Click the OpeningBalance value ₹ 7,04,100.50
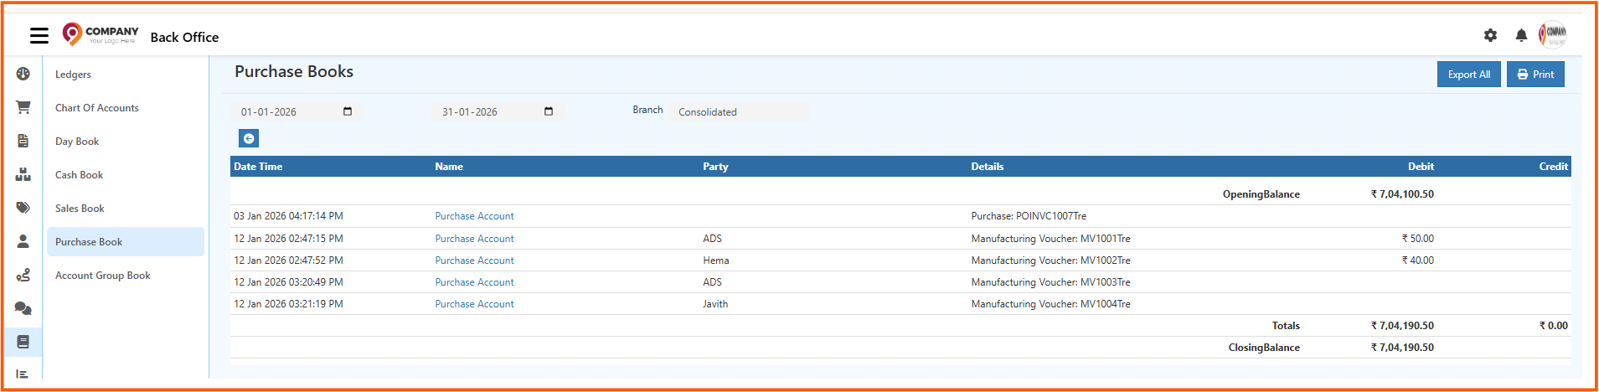 1402,194
